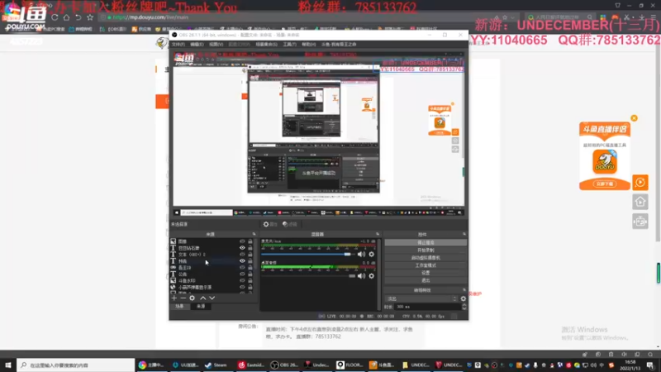Click the browser undo/restore icon
The width and height of the screenshot is (661, 372).
[x=78, y=17]
